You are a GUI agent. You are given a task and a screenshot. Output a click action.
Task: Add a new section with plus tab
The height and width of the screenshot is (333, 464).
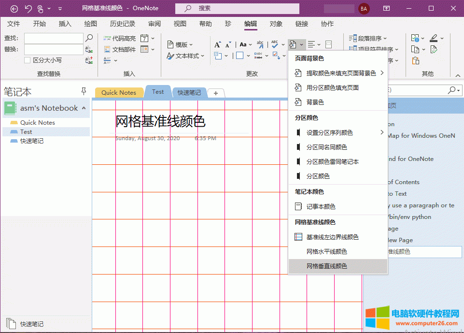tap(216, 93)
